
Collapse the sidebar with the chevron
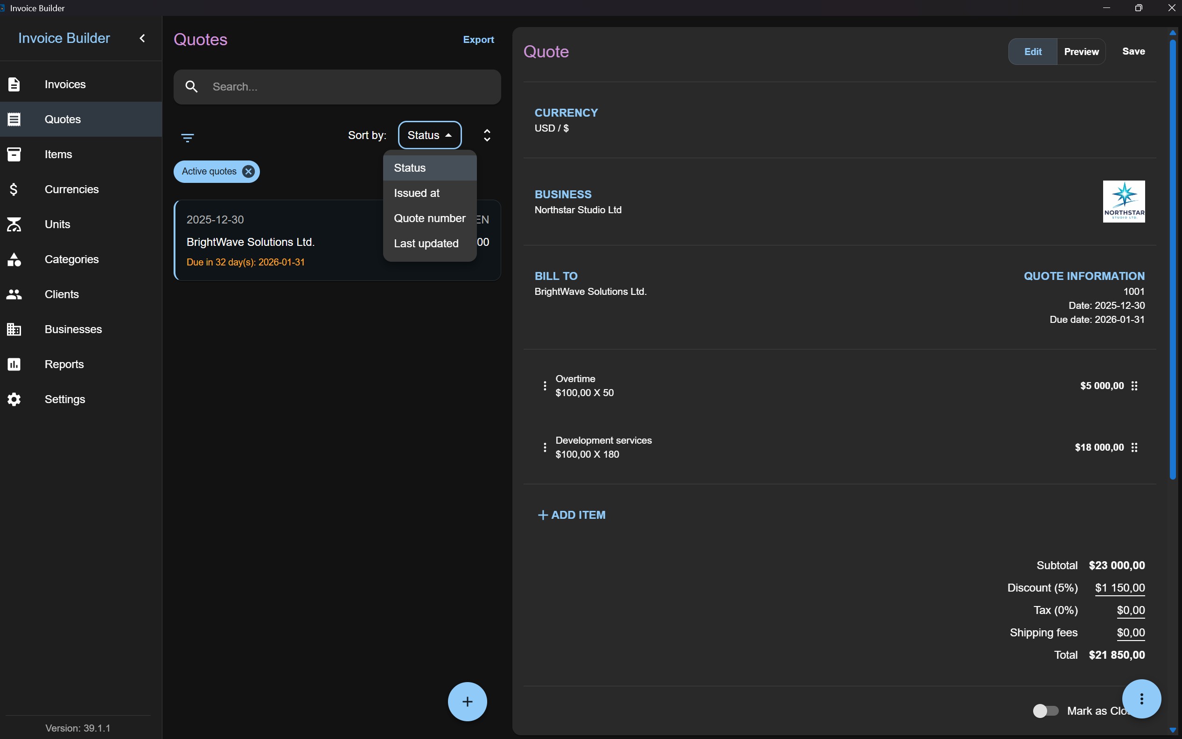(142, 38)
